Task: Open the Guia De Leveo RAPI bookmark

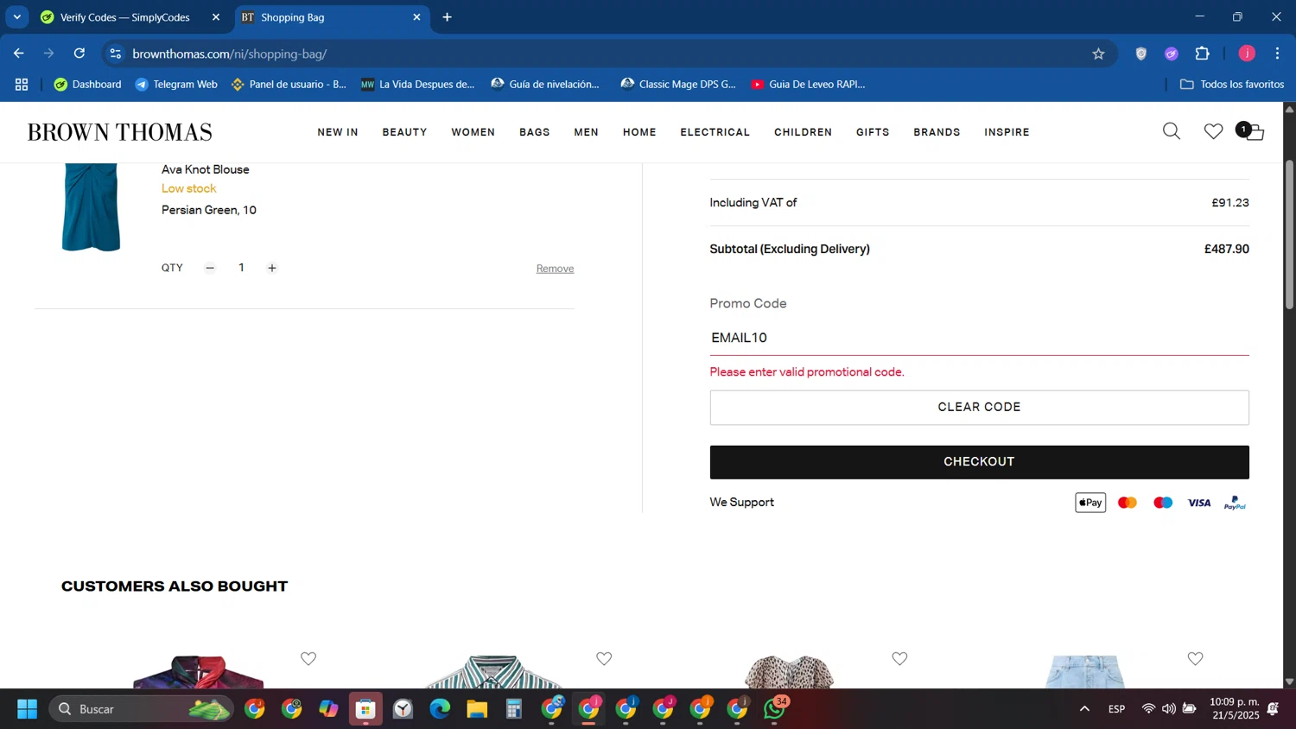Action: point(808,85)
